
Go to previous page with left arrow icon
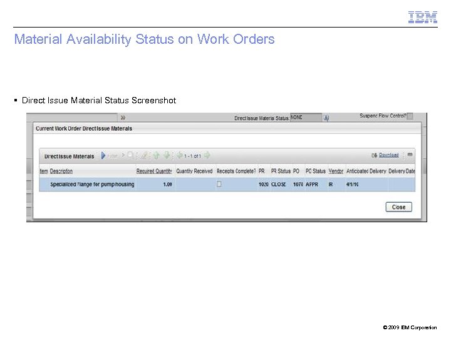point(180,155)
